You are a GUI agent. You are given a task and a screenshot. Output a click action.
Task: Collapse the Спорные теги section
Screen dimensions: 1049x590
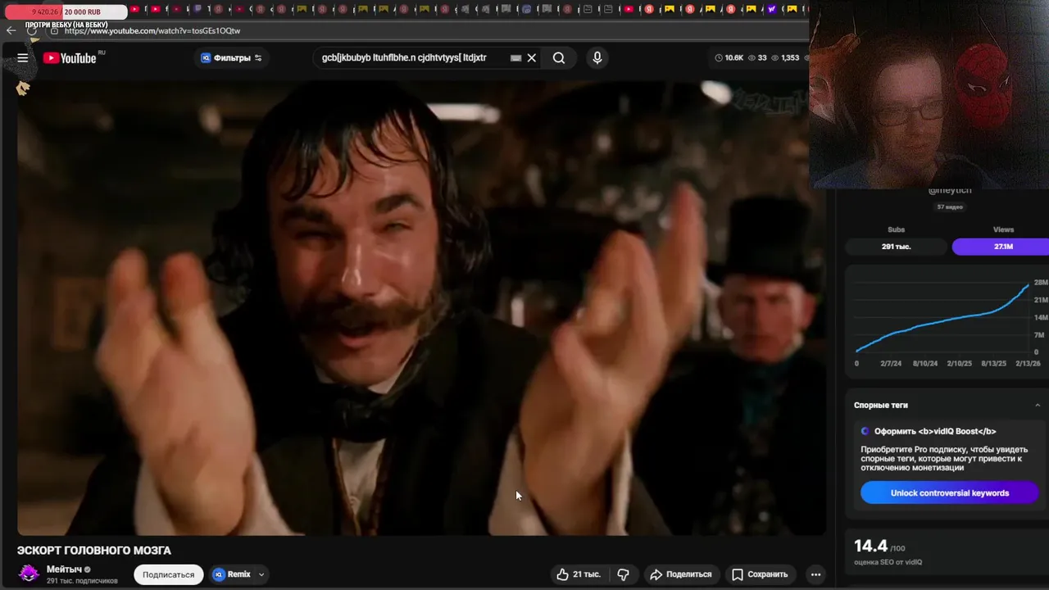(x=1038, y=405)
